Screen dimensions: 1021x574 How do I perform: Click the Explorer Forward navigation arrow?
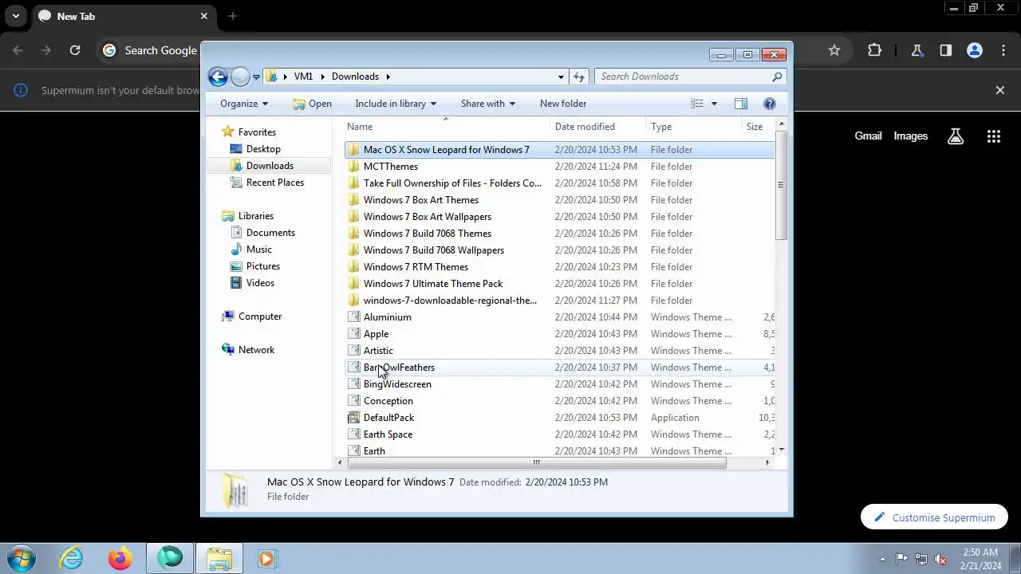tap(240, 77)
